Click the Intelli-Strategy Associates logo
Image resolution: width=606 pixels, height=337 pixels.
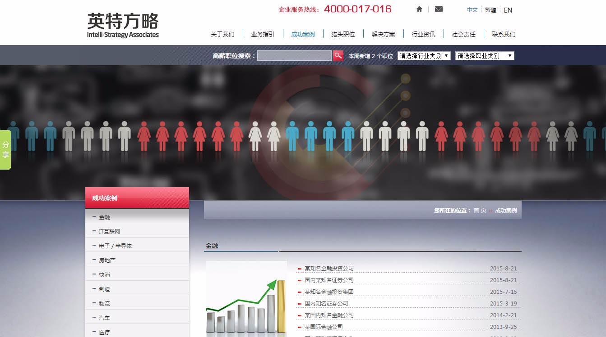[123, 25]
